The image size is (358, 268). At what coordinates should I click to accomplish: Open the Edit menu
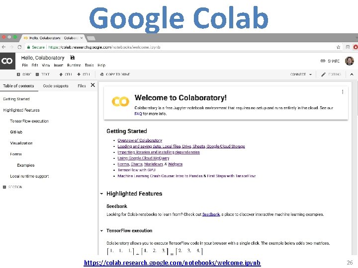pyautogui.click(x=35, y=65)
